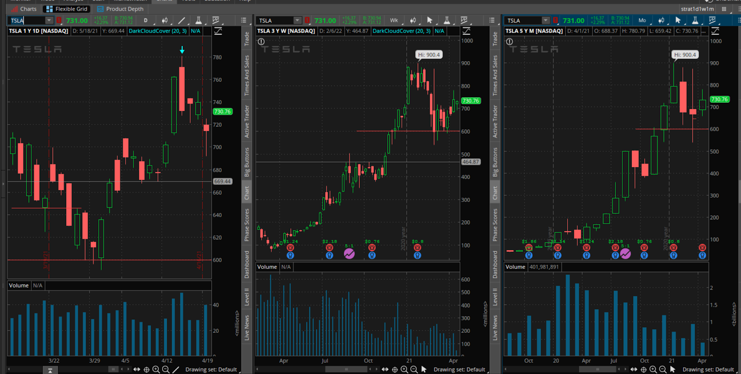Toggle line-chart overlay icon above right price axis
This screenshot has width=741, height=374.
[715, 31]
